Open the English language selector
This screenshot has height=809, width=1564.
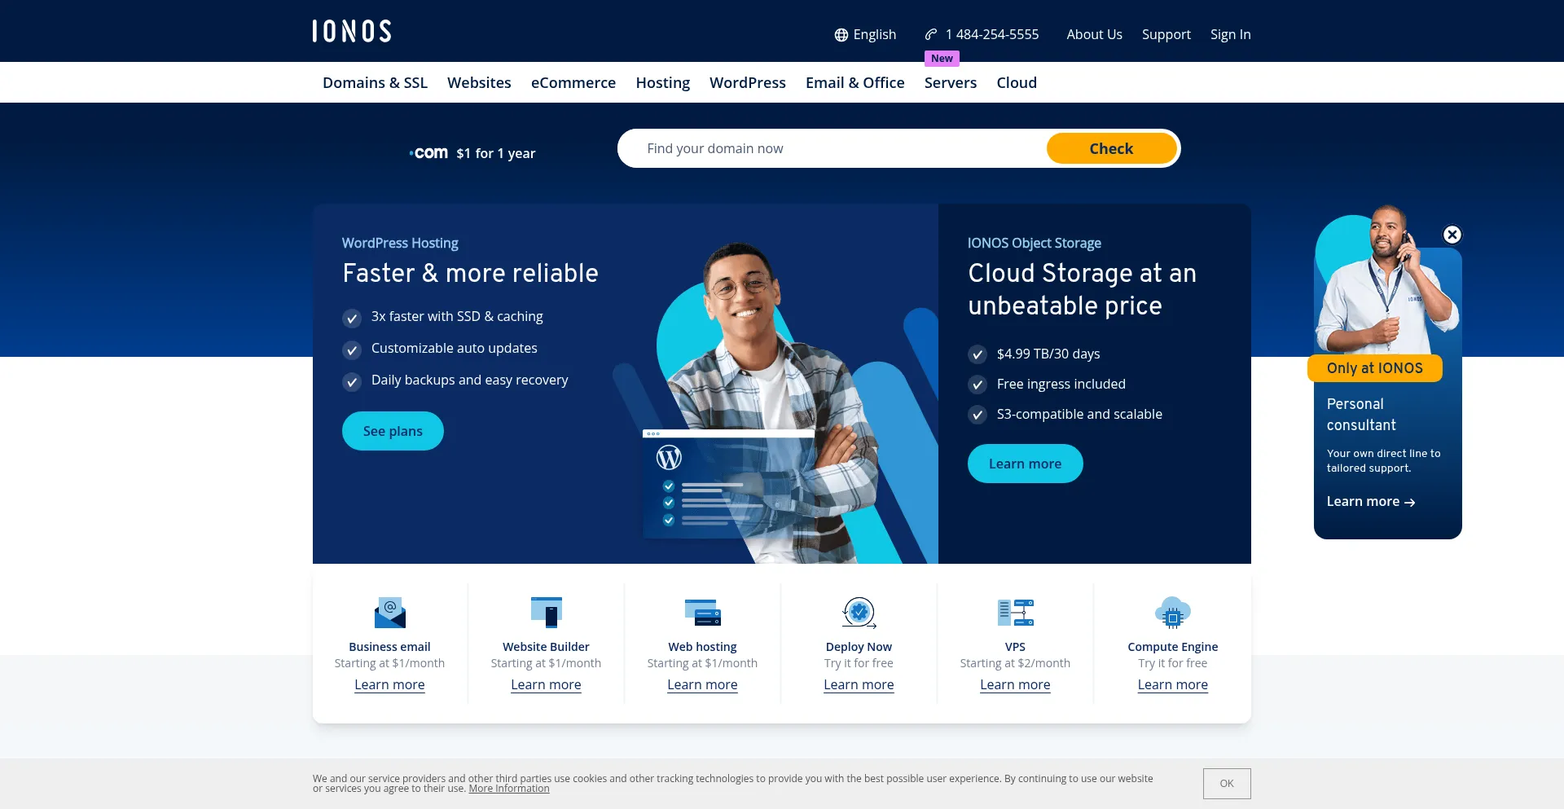click(x=865, y=34)
